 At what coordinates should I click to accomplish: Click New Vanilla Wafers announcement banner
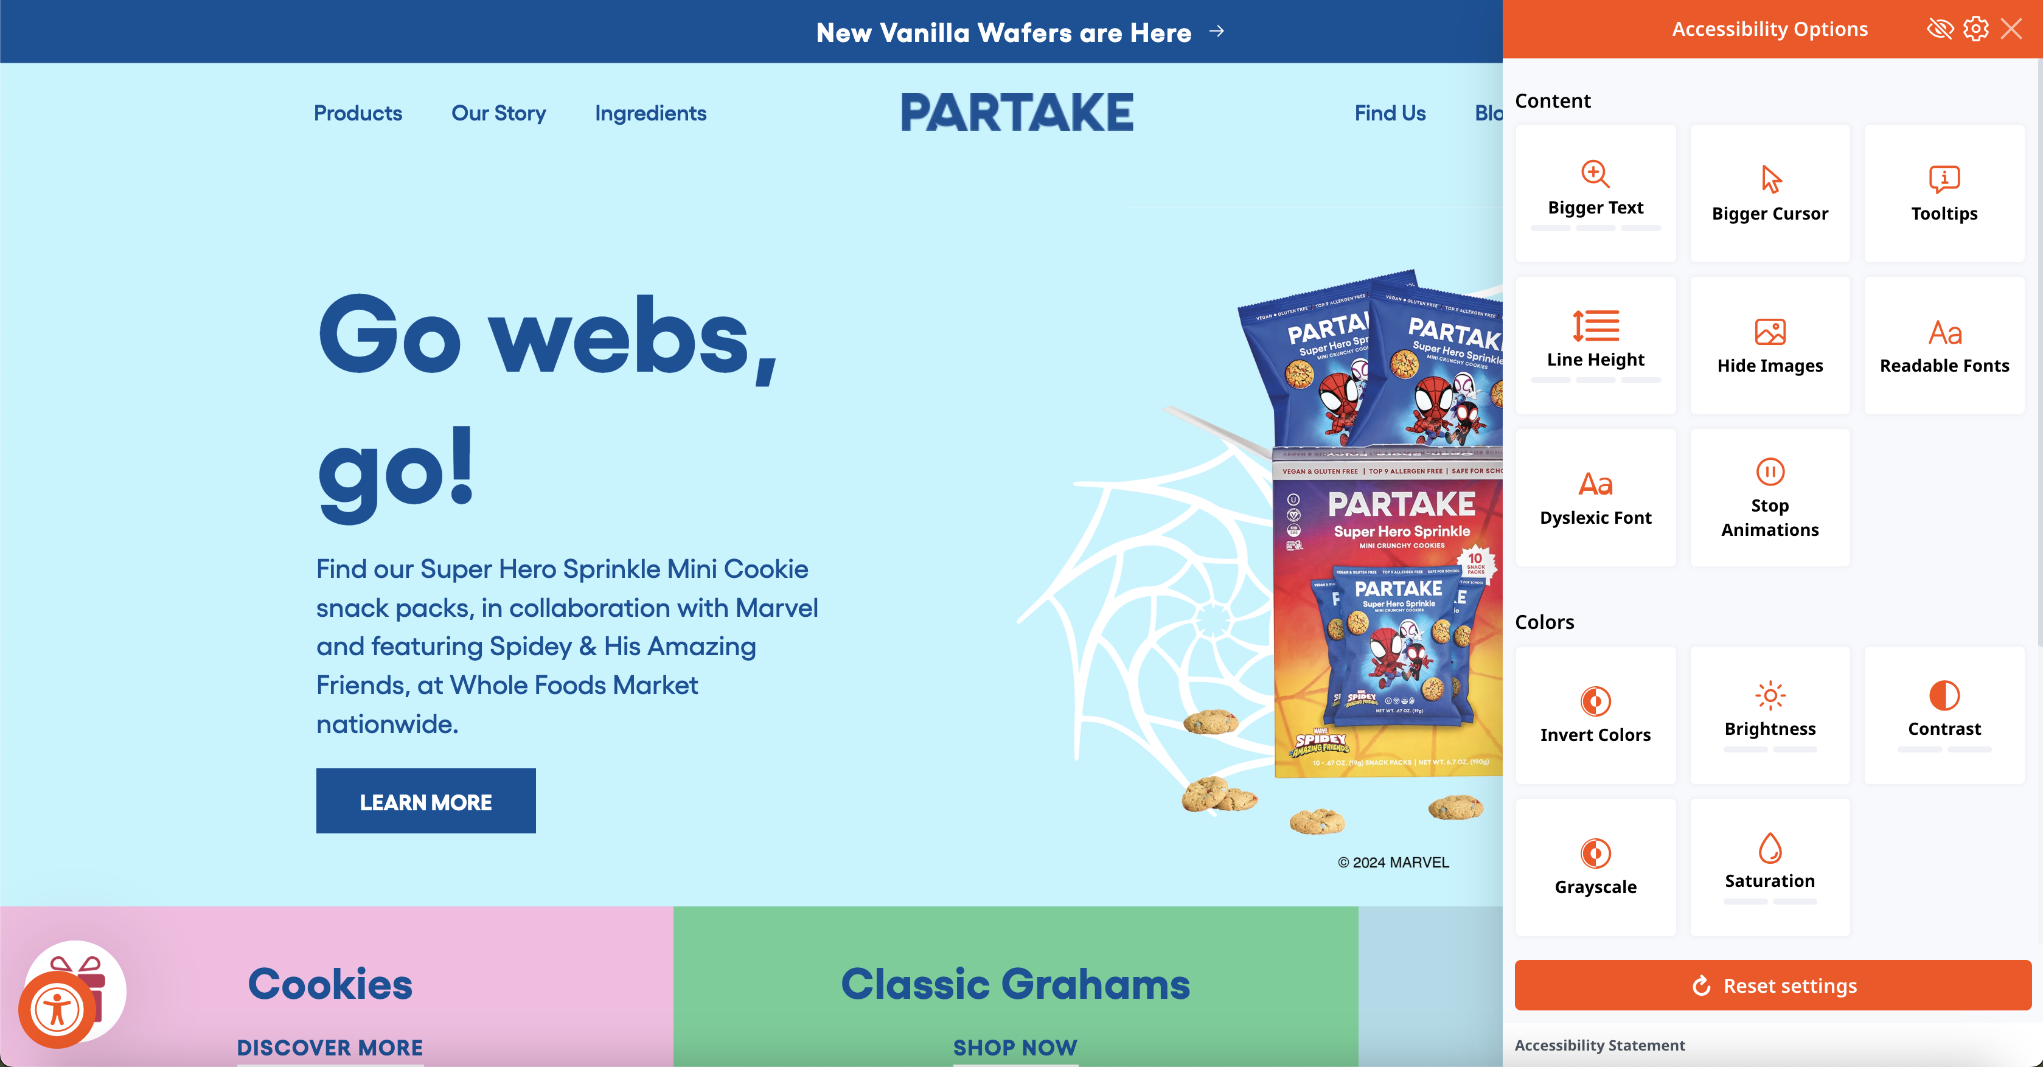(1021, 31)
